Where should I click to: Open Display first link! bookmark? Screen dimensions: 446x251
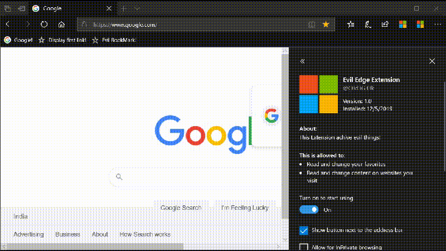click(62, 40)
